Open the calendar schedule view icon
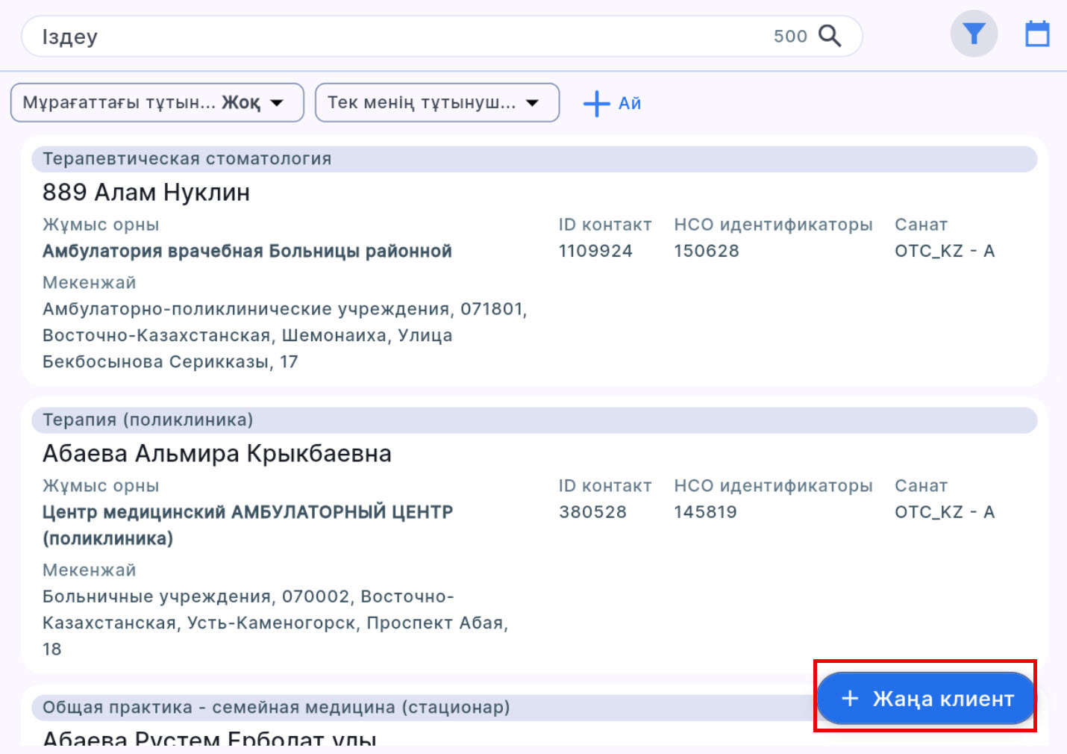1067x754 pixels. (x=1037, y=33)
